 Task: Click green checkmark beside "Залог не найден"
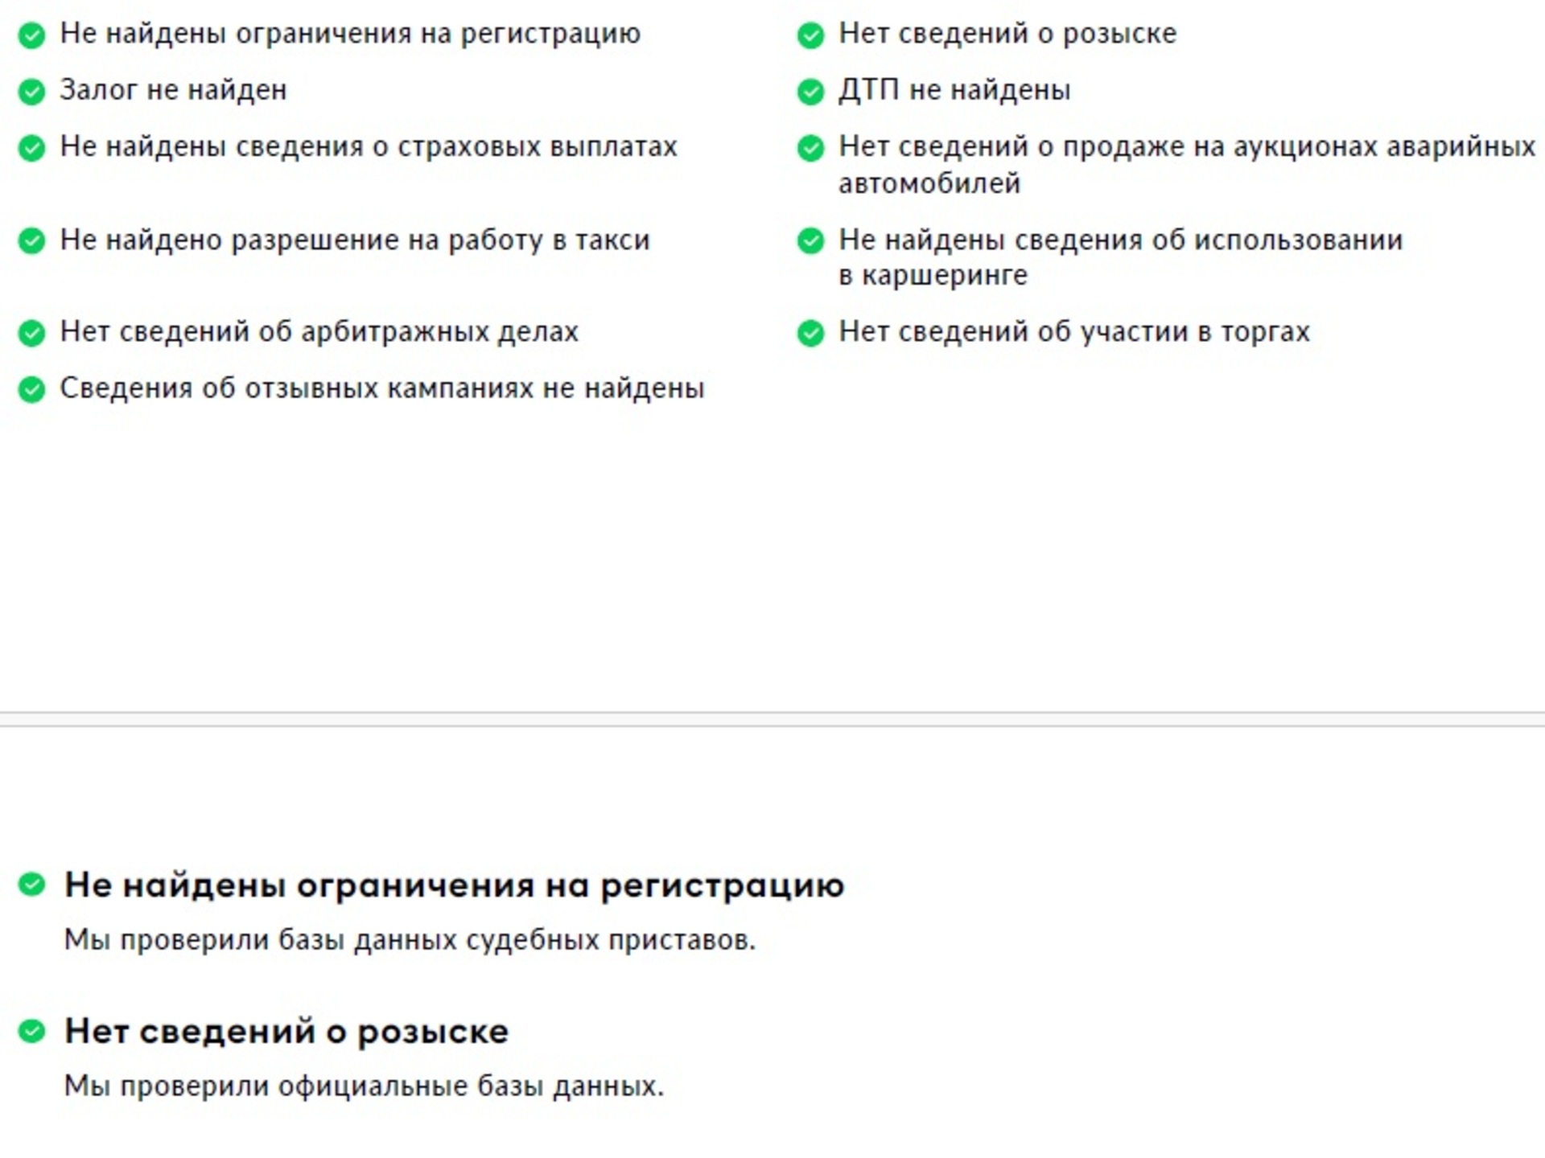tap(32, 92)
